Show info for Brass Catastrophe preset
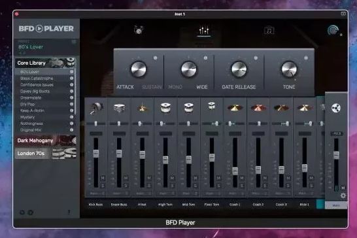The image size is (357, 238). [71, 78]
